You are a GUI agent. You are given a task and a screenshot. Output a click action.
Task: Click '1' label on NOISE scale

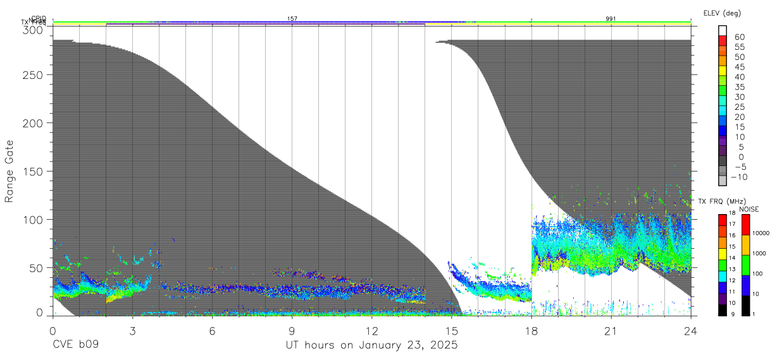[754, 314]
